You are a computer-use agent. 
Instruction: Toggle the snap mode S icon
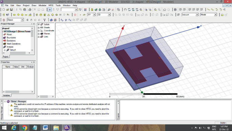pos(4,20)
